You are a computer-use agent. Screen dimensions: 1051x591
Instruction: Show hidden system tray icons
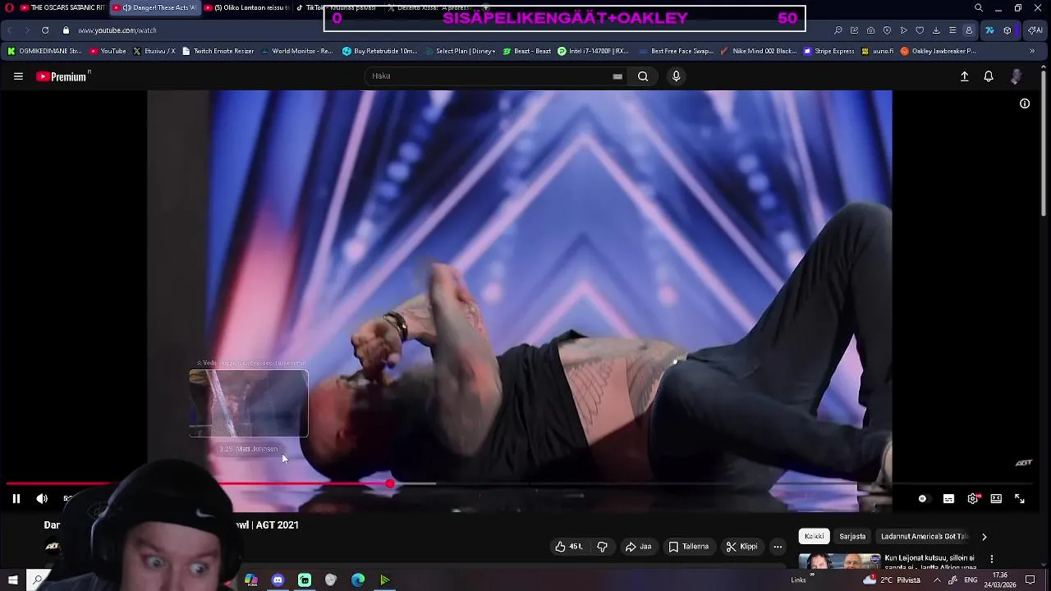pos(937,580)
